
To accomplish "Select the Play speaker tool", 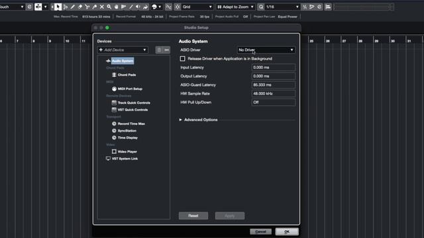I will click(x=138, y=7).
